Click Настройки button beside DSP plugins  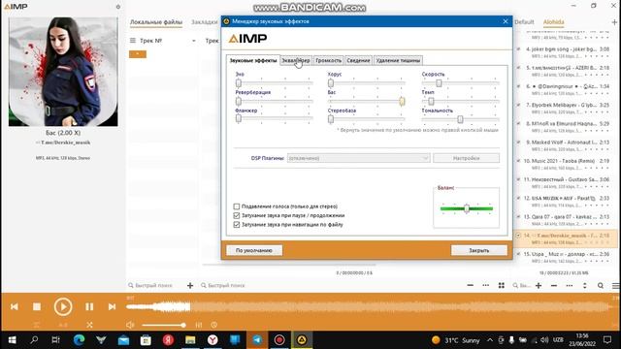tap(466, 158)
